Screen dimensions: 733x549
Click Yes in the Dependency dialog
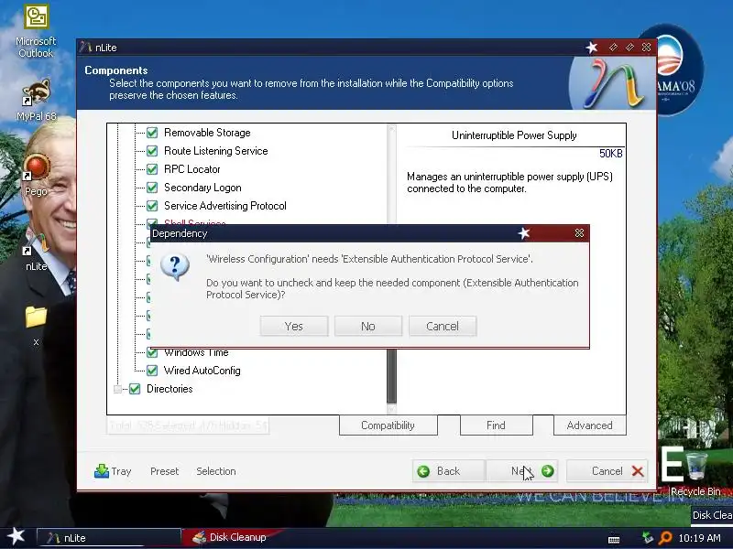pos(293,326)
